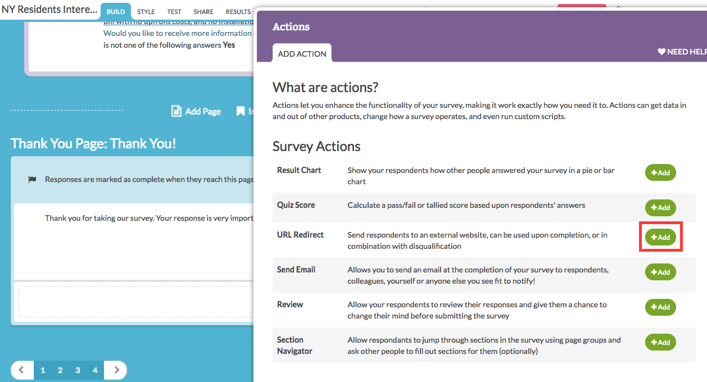
Task: Open the RESULTS menu
Action: pyautogui.click(x=239, y=12)
